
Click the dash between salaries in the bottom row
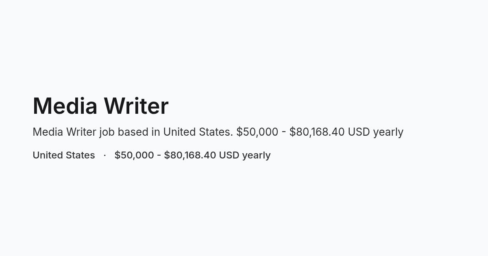tap(159, 155)
